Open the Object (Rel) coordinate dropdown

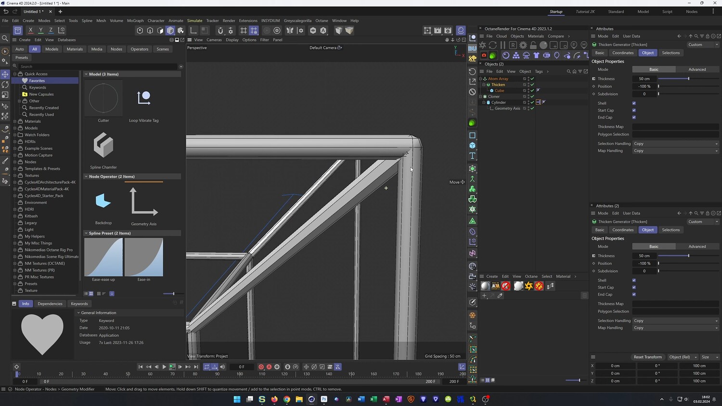683,357
